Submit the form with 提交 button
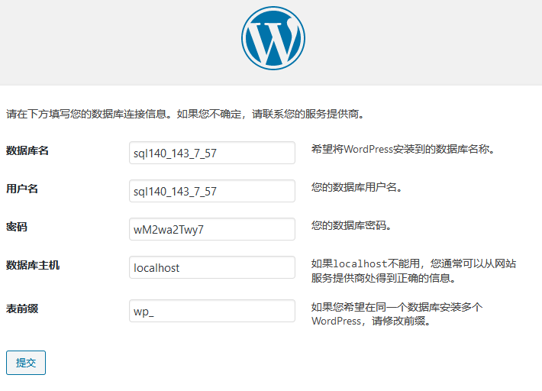The width and height of the screenshot is (542, 391). (26, 363)
